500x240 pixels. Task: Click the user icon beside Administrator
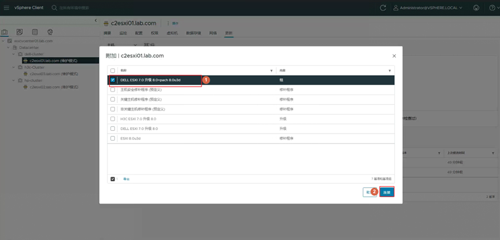pyautogui.click(x=396, y=8)
